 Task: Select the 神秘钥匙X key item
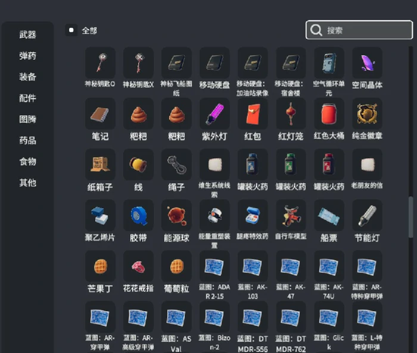point(138,63)
